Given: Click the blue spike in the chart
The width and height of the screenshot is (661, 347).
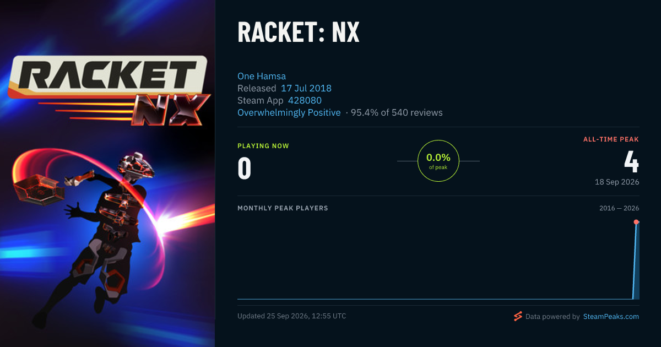Looking at the screenshot, I should pyautogui.click(x=636, y=261).
